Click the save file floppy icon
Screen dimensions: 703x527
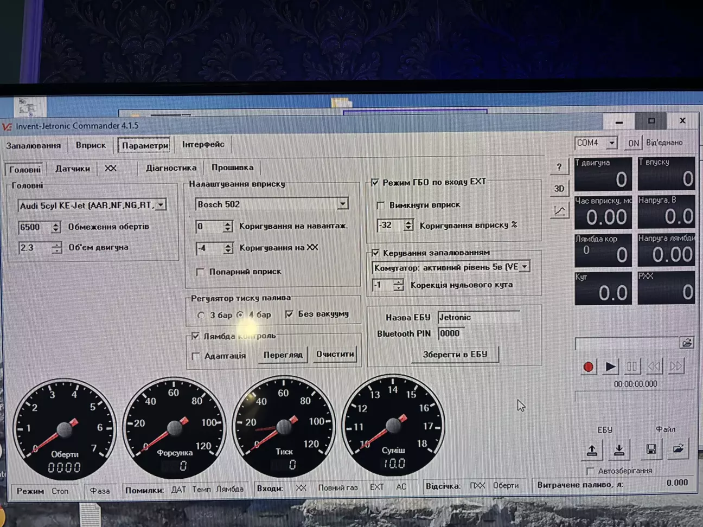pyautogui.click(x=651, y=449)
